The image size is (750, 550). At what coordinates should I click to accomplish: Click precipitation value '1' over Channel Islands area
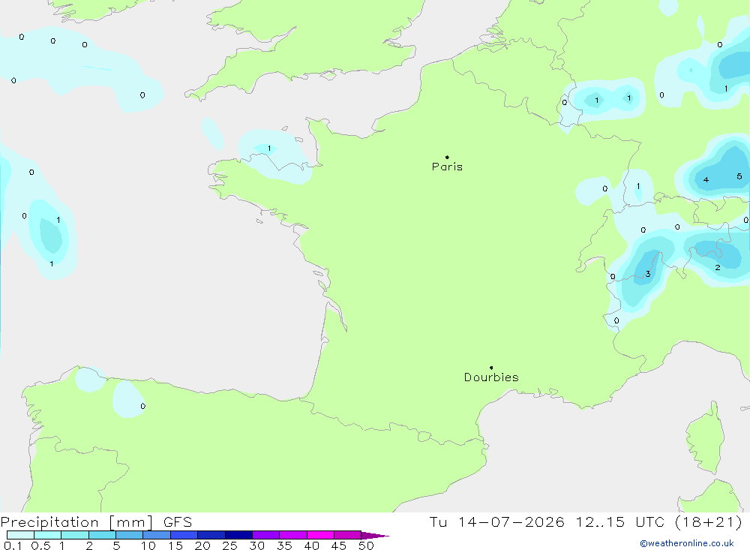269,149
